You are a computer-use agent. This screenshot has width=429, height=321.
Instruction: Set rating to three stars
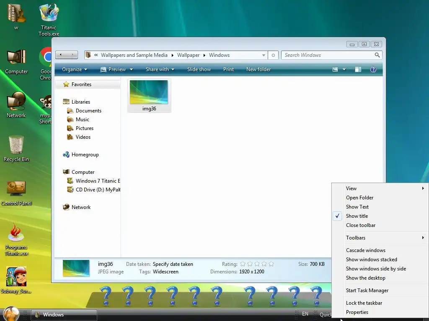tap(257, 264)
